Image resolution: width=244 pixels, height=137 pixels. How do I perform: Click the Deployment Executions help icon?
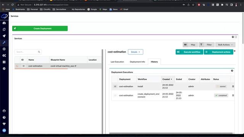pos(232,71)
